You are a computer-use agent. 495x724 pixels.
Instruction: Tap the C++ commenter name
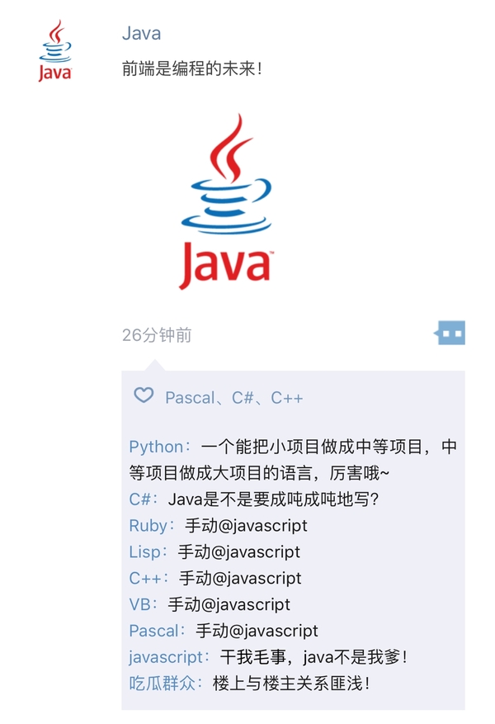pos(145,578)
